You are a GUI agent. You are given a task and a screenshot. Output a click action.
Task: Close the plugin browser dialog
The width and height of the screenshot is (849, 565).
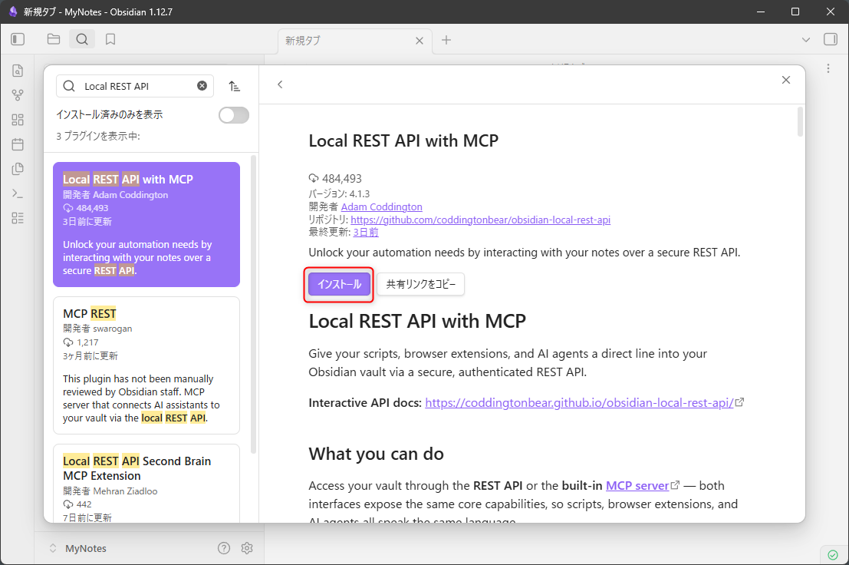(786, 80)
